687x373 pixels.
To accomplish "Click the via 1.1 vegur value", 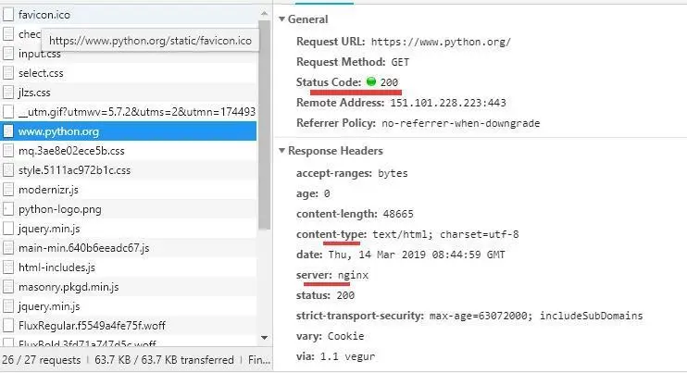I will (347, 356).
